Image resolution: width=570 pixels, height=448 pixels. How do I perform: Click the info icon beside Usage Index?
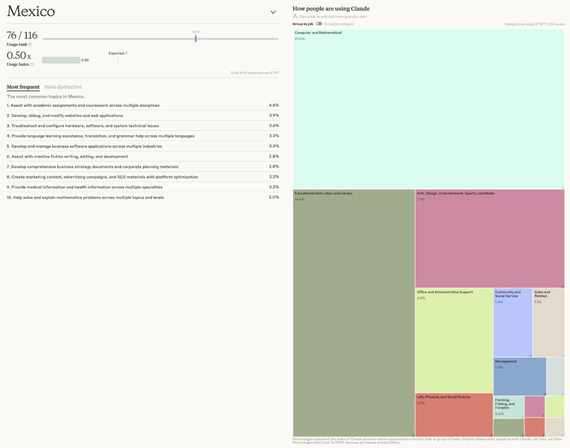point(32,65)
